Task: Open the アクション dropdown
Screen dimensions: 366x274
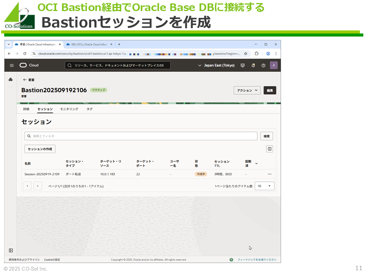Action: (x=247, y=91)
